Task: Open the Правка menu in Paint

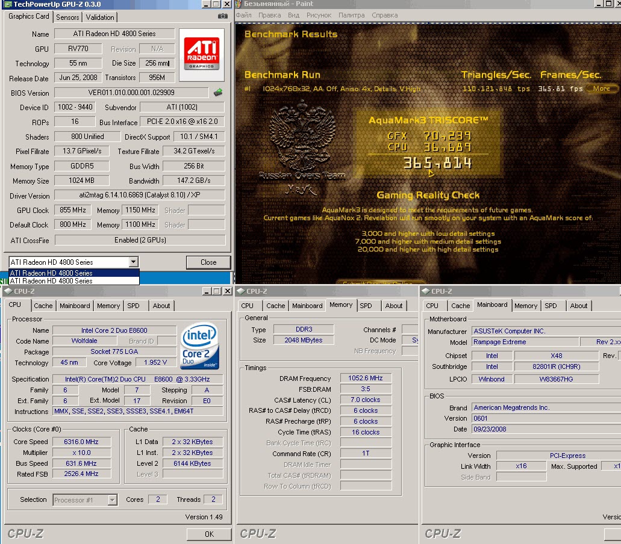Action: 270,15
